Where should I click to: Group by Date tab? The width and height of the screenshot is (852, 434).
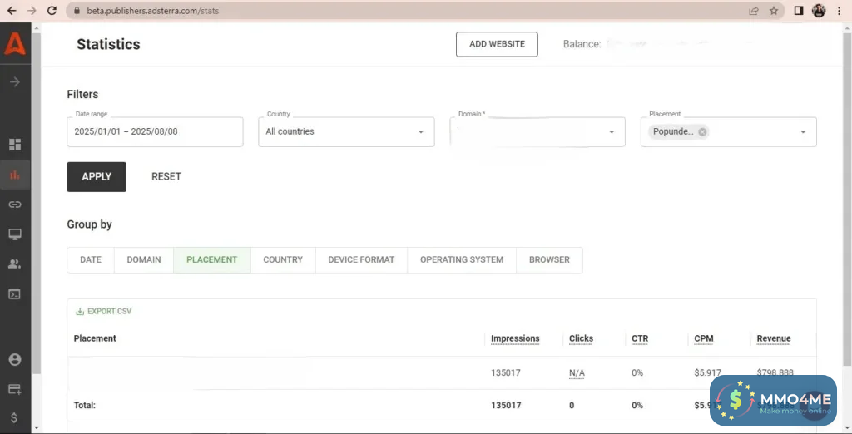pyautogui.click(x=91, y=259)
